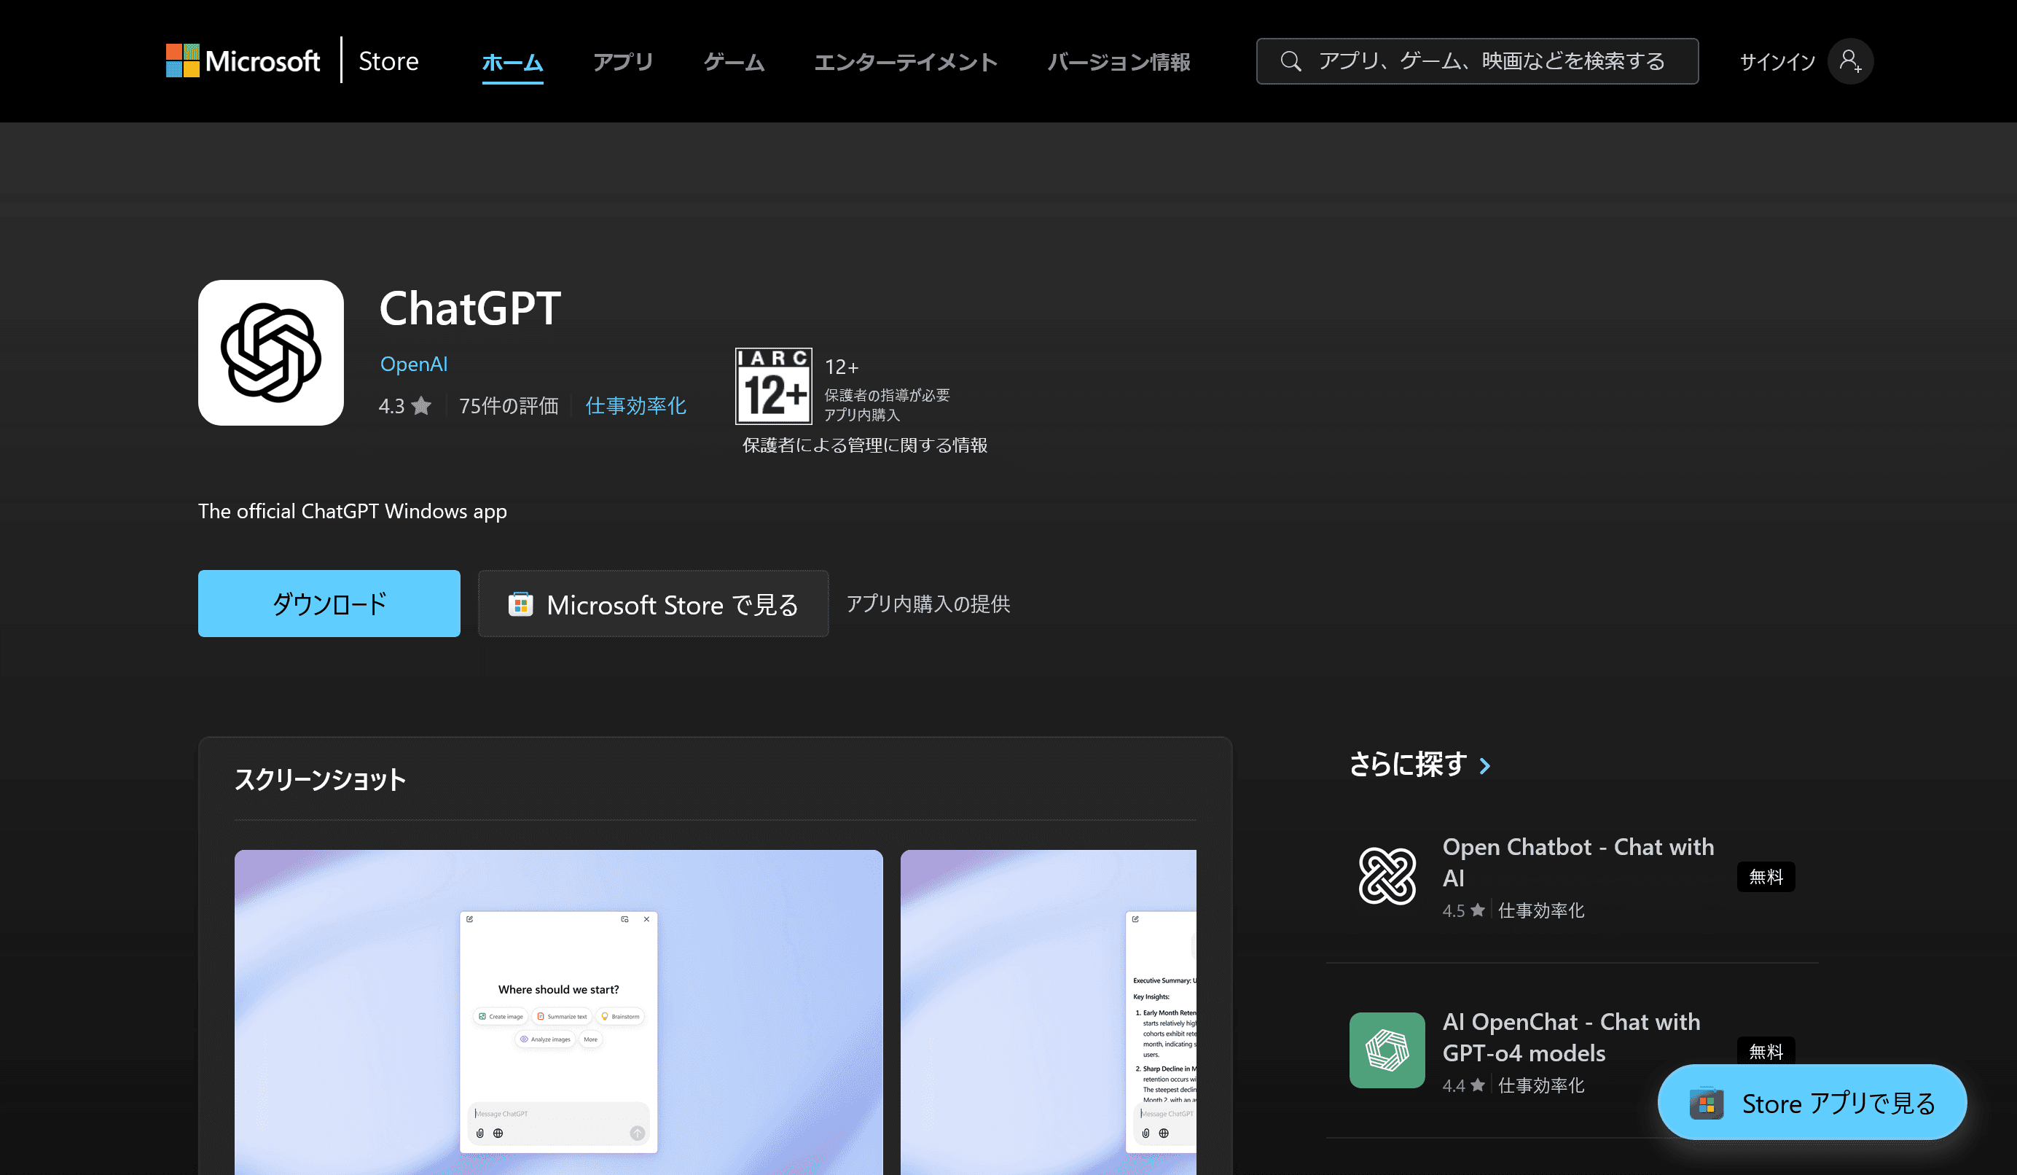Click 無料 badge for AI OpenChat

tap(1766, 1051)
